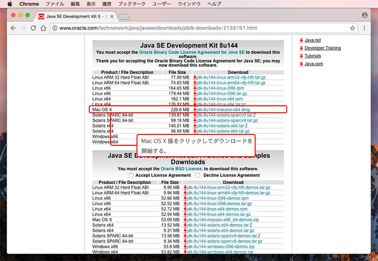The image size is (378, 261).
Task: Download jdk-8u144-solaris-sparcv9-demos.tar.gz
Action: (x=225, y=241)
